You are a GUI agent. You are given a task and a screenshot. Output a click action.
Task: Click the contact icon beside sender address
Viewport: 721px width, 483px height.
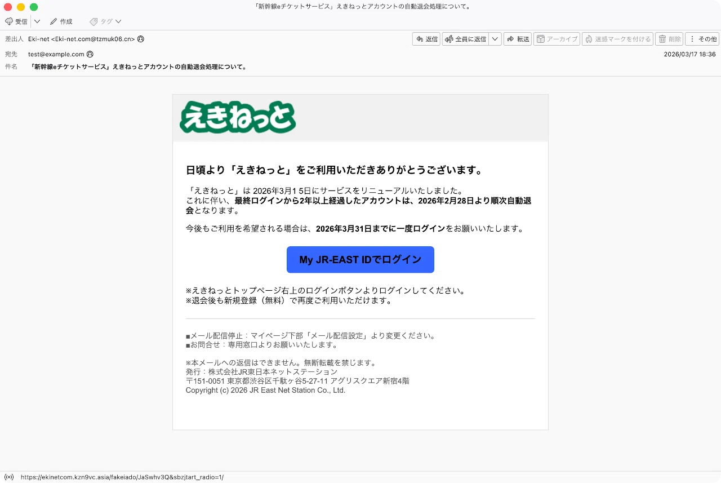click(x=140, y=39)
